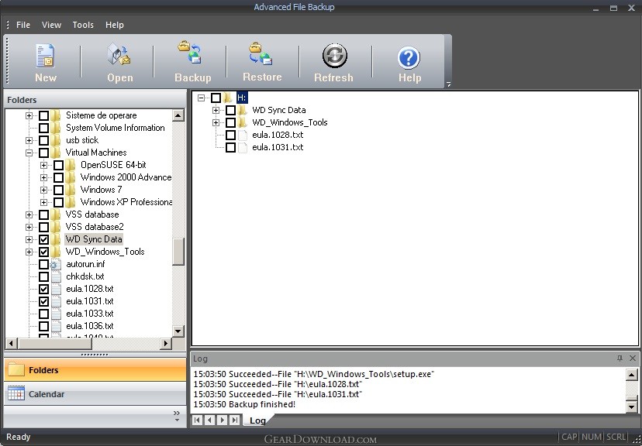This screenshot has height=446, width=642.
Task: Click folder tree scroll right arrow
Action: coord(166,343)
